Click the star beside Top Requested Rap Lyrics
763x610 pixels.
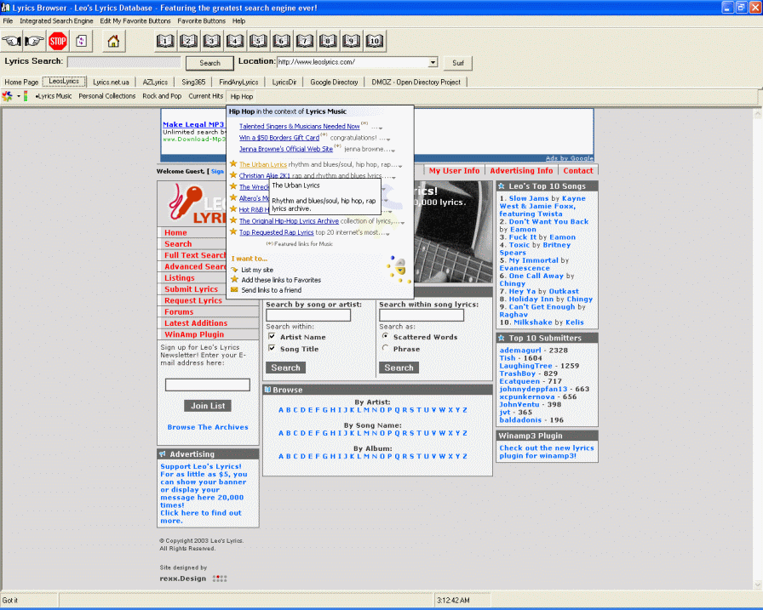233,232
